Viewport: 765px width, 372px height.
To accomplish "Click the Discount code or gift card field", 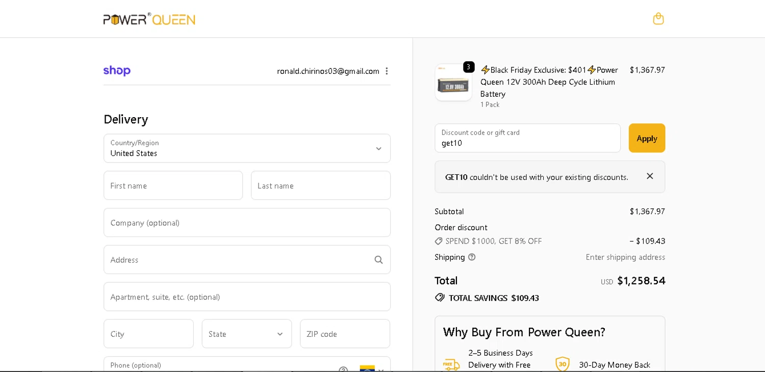I will 527,138.
